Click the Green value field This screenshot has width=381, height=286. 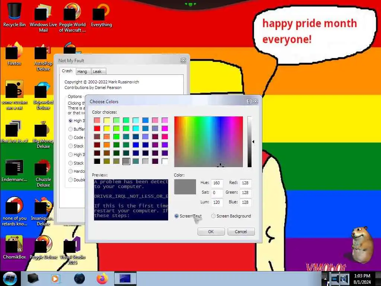click(246, 193)
